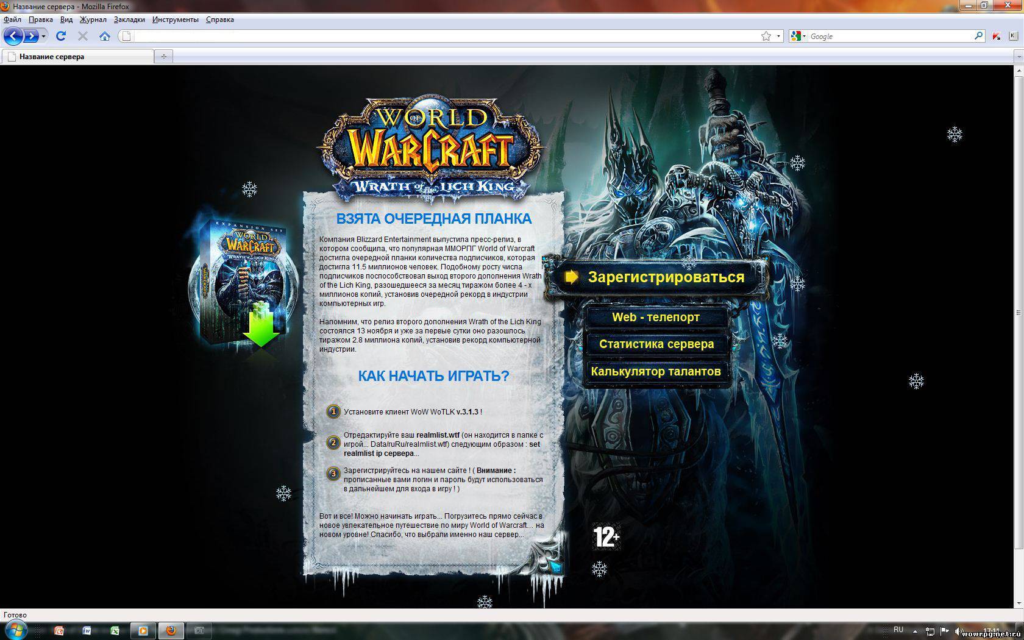The height and width of the screenshot is (640, 1024).
Task: Click the green download arrow icon
Action: pos(261,324)
